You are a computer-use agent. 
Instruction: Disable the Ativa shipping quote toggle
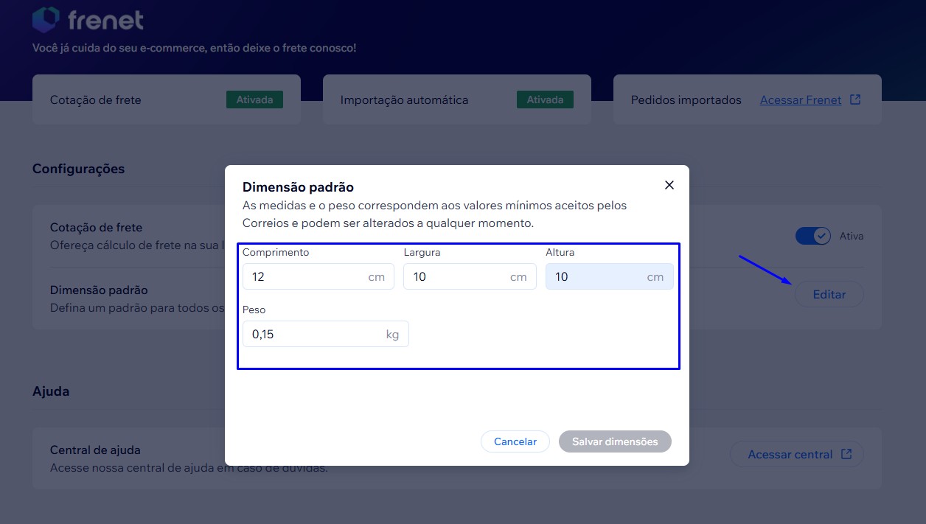click(x=813, y=236)
